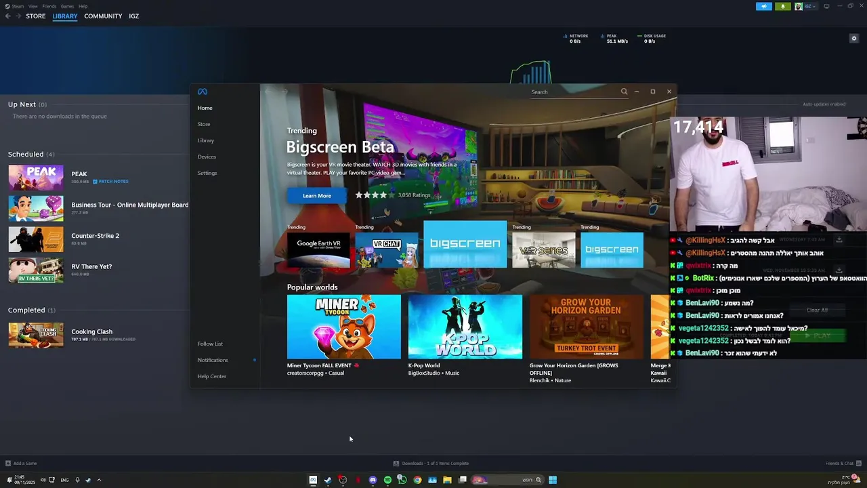Select Store in Meta sidebar
Image resolution: width=867 pixels, height=488 pixels.
[x=204, y=124]
